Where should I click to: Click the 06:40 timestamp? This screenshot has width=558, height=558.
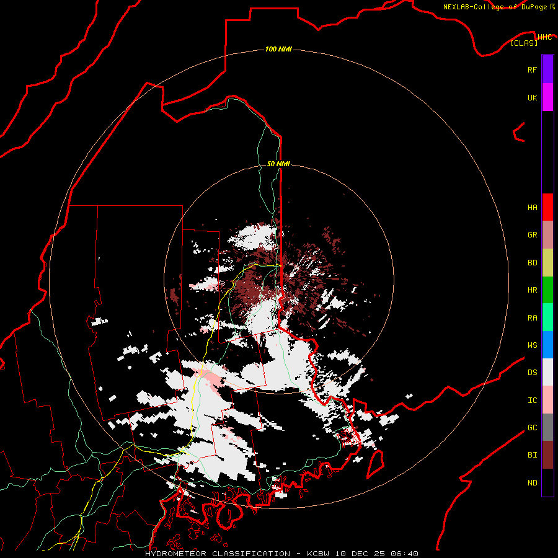[404, 554]
